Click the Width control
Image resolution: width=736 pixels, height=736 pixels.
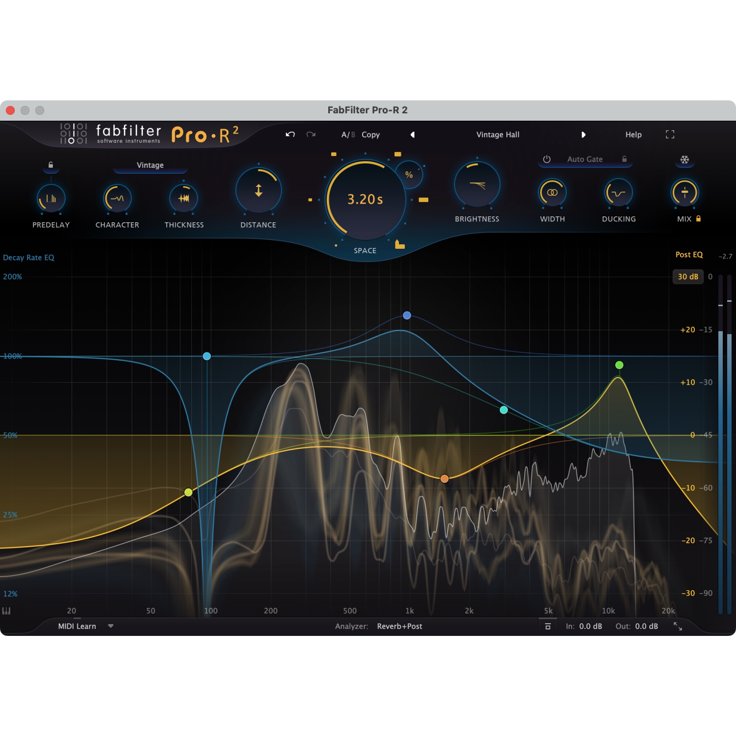pos(552,193)
